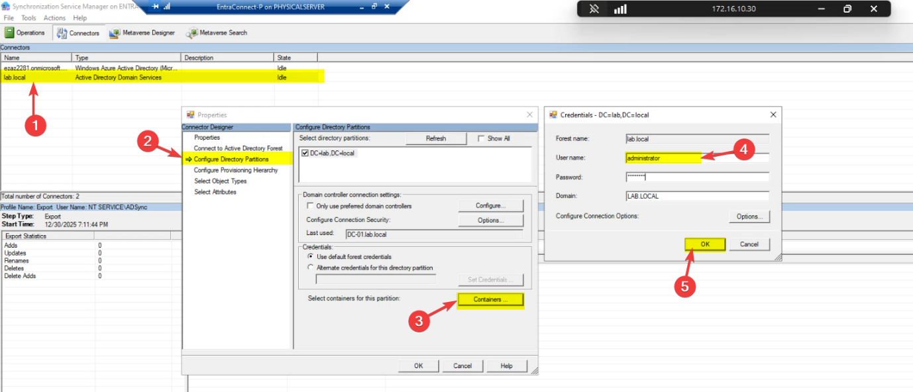Select the Select Object Types page
Viewport: 913px width, 392px height.
click(x=220, y=181)
